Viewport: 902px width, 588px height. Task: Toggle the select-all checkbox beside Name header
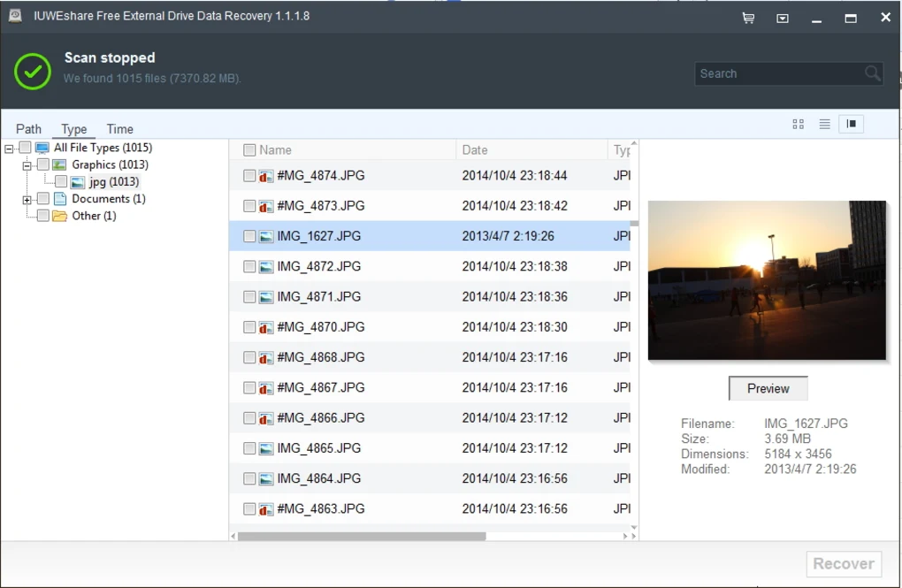click(249, 150)
